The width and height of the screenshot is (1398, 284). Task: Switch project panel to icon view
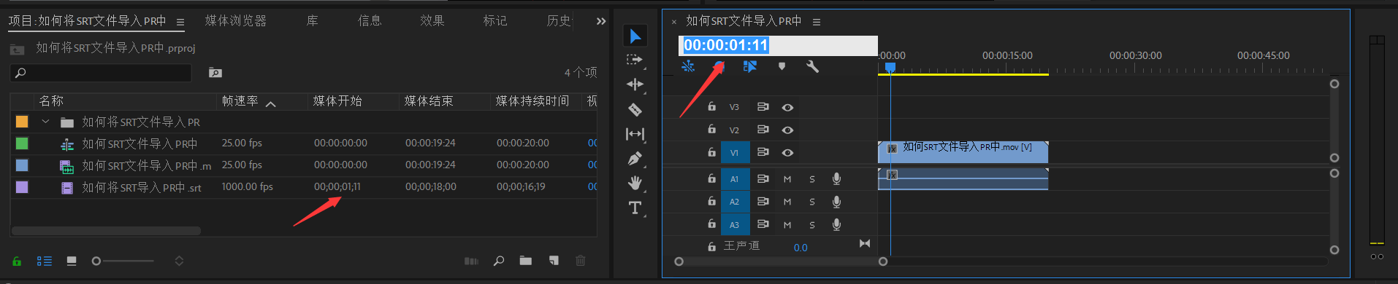[x=72, y=261]
